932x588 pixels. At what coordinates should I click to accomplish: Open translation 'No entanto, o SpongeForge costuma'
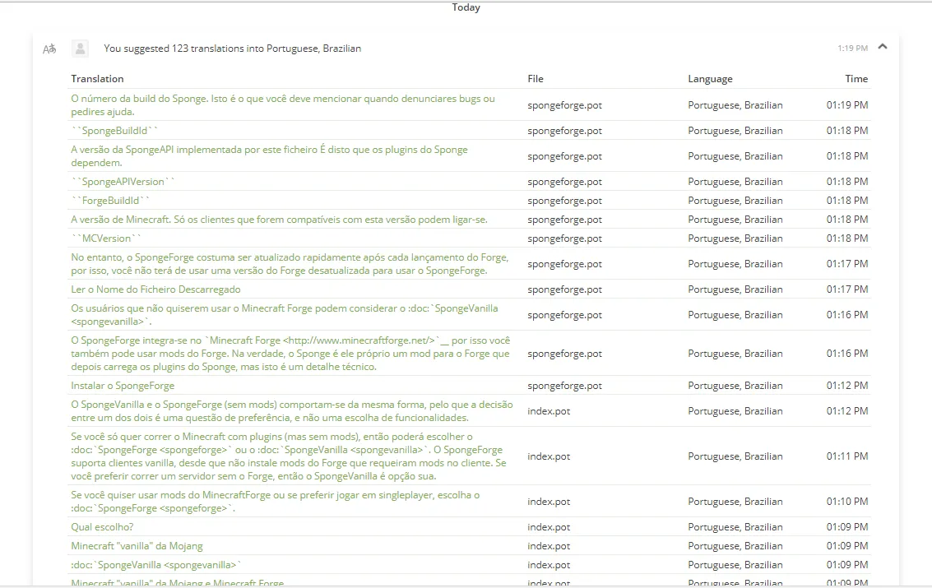[x=290, y=264]
